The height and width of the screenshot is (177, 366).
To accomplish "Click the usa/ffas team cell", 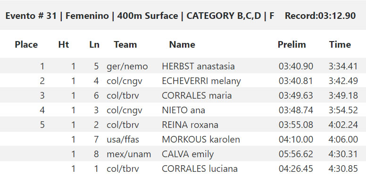I will 123,139.
